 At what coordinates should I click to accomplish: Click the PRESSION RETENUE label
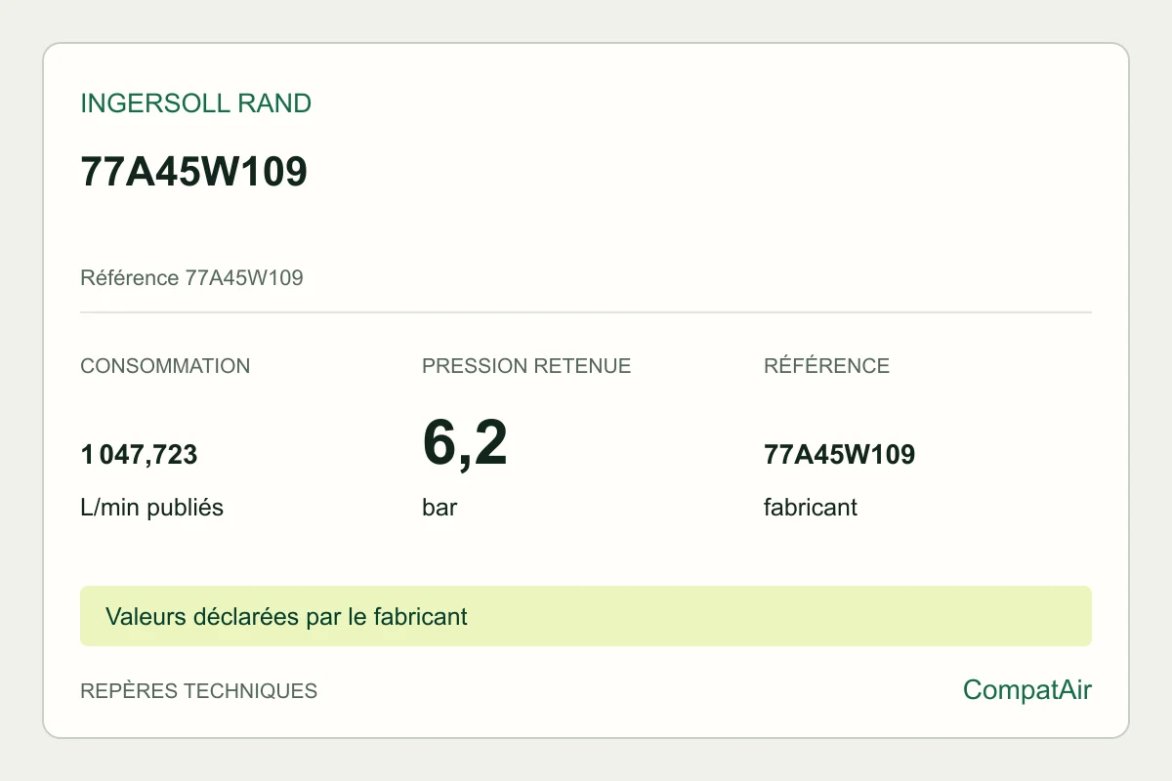[x=526, y=366]
